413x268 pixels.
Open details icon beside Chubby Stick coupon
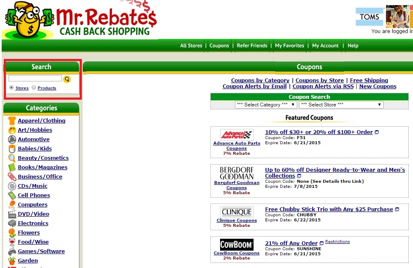pos(397,209)
